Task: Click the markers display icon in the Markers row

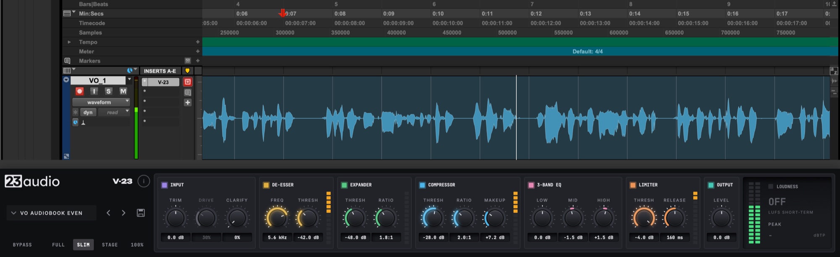Action: [188, 61]
